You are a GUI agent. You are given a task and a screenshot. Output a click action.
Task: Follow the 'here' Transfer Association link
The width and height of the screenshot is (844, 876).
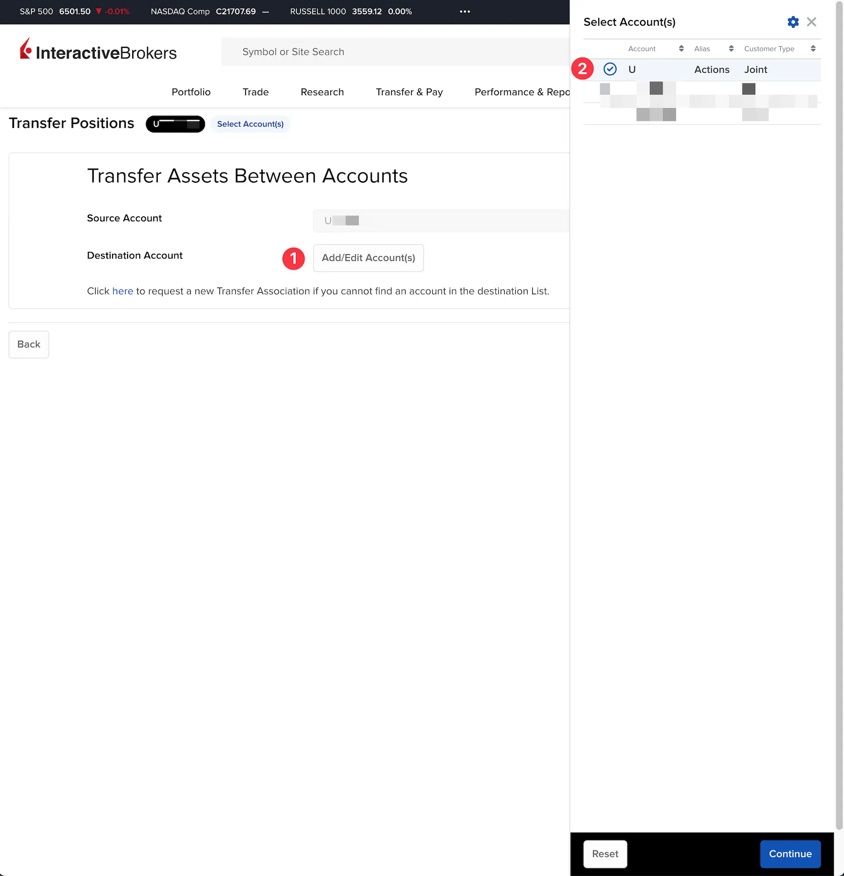[x=123, y=291]
